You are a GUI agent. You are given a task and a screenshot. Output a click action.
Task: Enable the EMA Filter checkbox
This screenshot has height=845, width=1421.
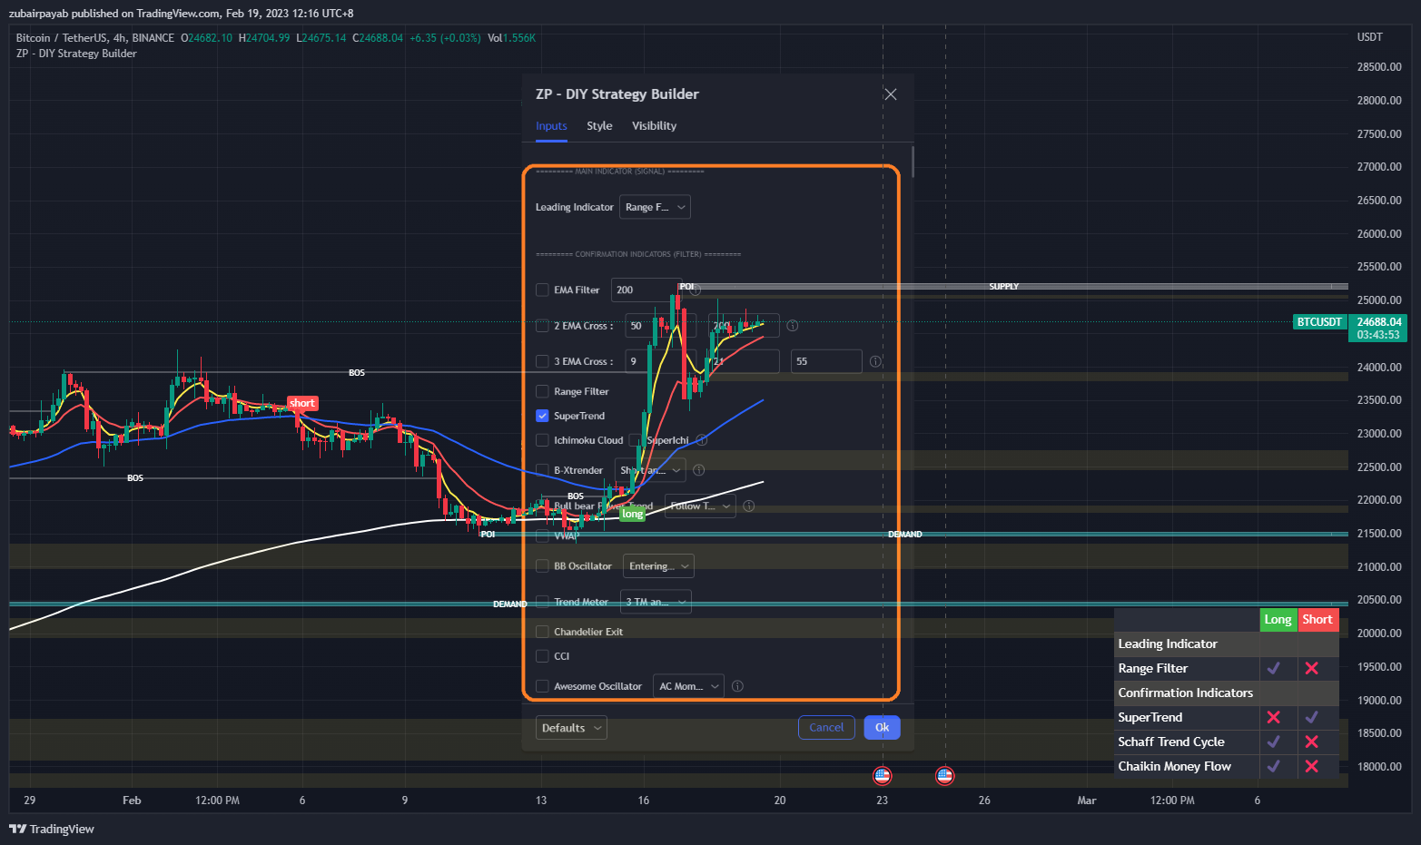click(x=542, y=290)
